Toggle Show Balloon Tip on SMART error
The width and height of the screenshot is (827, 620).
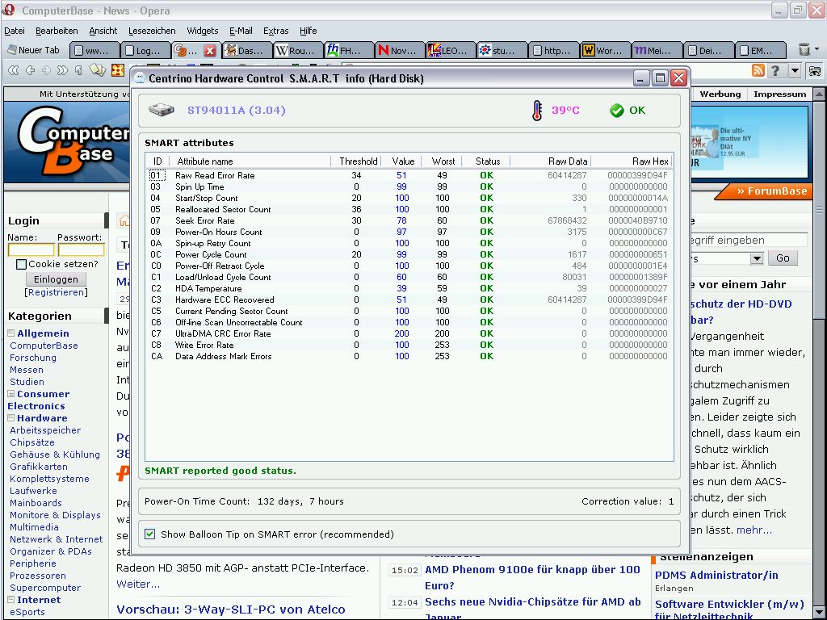150,534
